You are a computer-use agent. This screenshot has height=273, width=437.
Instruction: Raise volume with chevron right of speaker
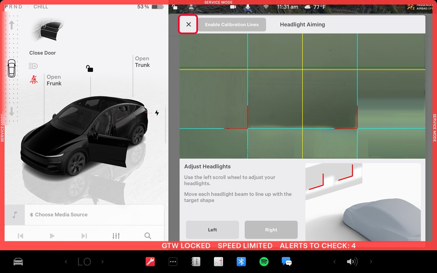click(371, 261)
